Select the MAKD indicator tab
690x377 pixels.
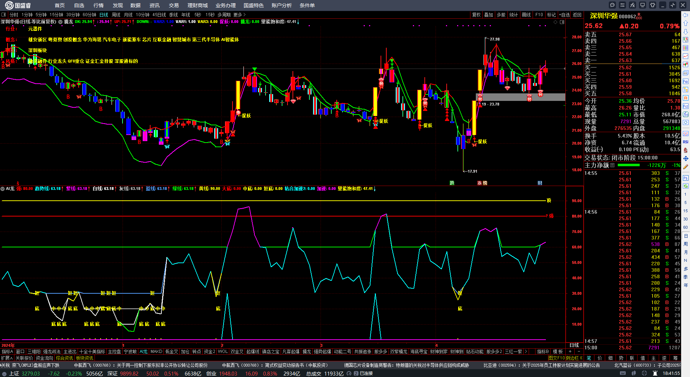[x=156, y=352]
